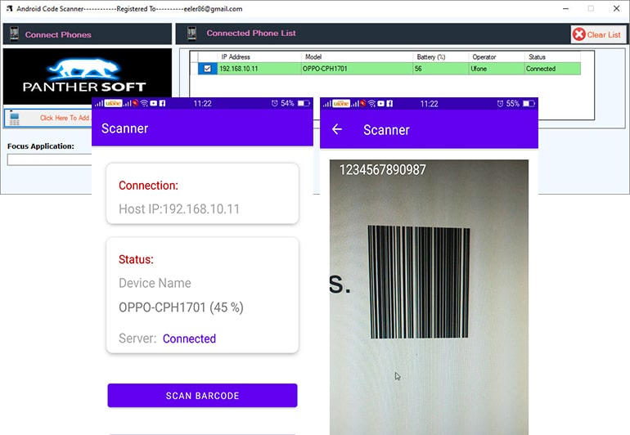Click the Connected Phone List phone icon

pos(192,34)
